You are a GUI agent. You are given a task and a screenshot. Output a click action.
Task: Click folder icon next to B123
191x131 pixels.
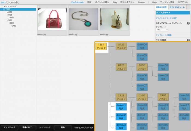click(x=6, y=15)
